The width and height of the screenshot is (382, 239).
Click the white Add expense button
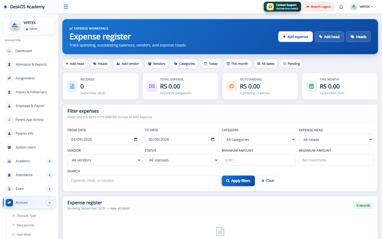pyautogui.click(x=295, y=37)
